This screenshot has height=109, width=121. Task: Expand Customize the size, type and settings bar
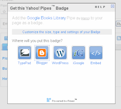62,32
